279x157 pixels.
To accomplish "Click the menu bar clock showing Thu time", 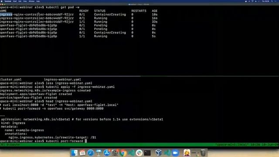I will pyautogui.click(x=265, y=1).
